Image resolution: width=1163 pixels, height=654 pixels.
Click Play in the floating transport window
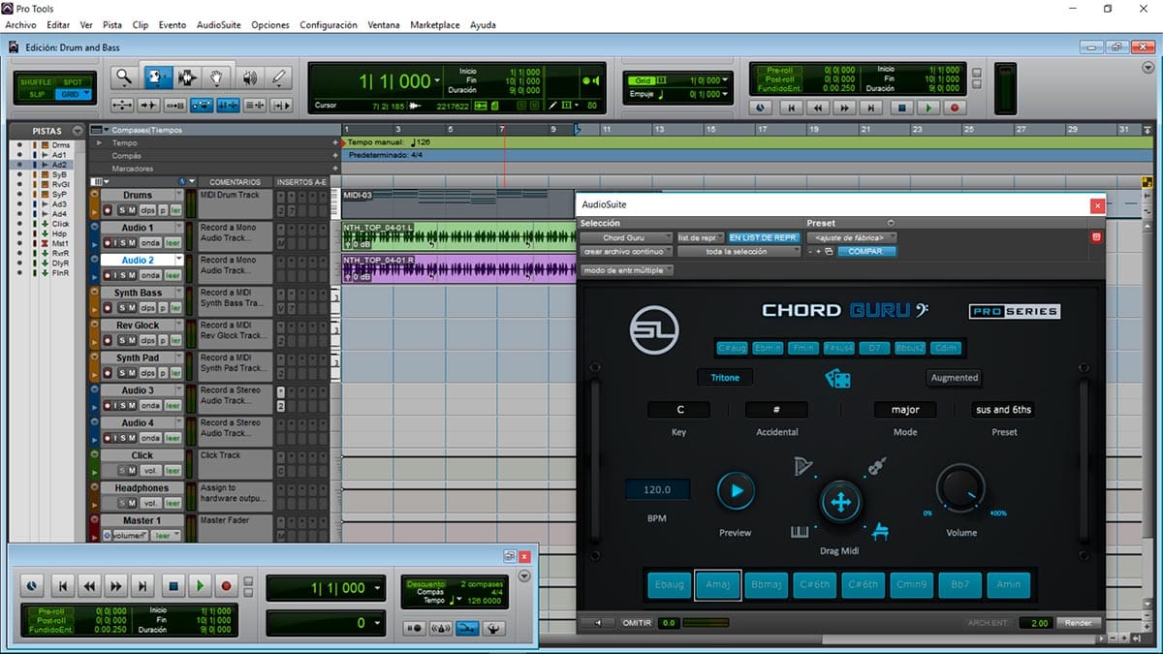(200, 585)
